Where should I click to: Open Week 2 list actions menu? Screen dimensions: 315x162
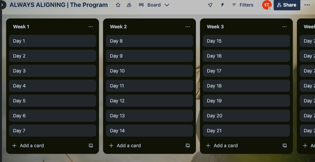(187, 27)
